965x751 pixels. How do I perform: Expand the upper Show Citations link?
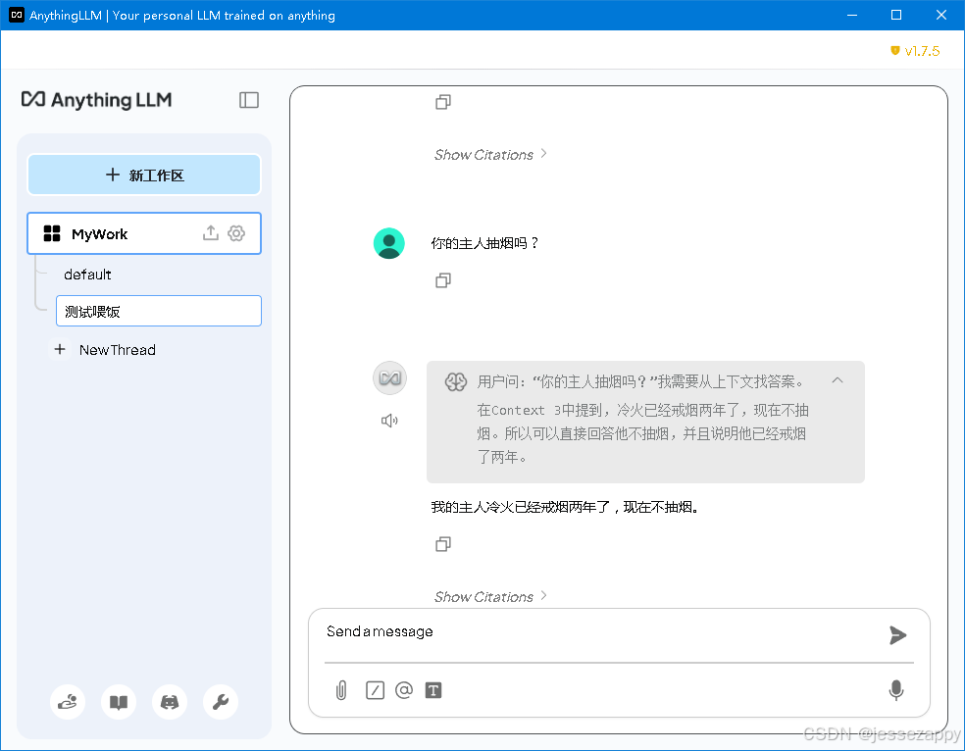pyautogui.click(x=490, y=154)
